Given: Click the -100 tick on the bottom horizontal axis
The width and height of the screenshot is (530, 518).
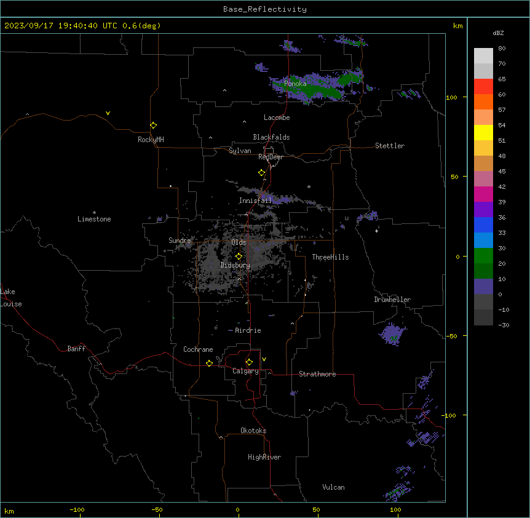Looking at the screenshot, I should [x=77, y=509].
